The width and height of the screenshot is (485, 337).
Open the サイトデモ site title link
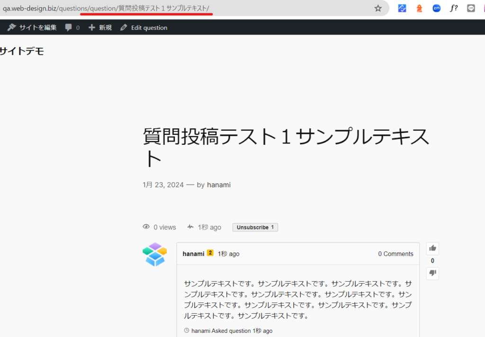coord(22,52)
